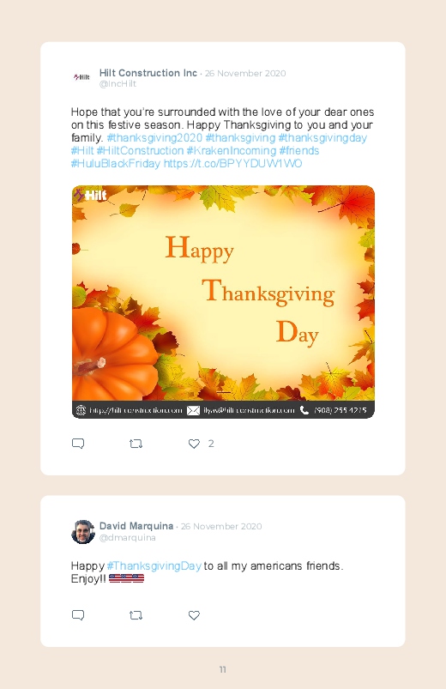Screen dimensions: 446x689
Task: Click the Hilt Construction Inc account name
Action: (148, 73)
